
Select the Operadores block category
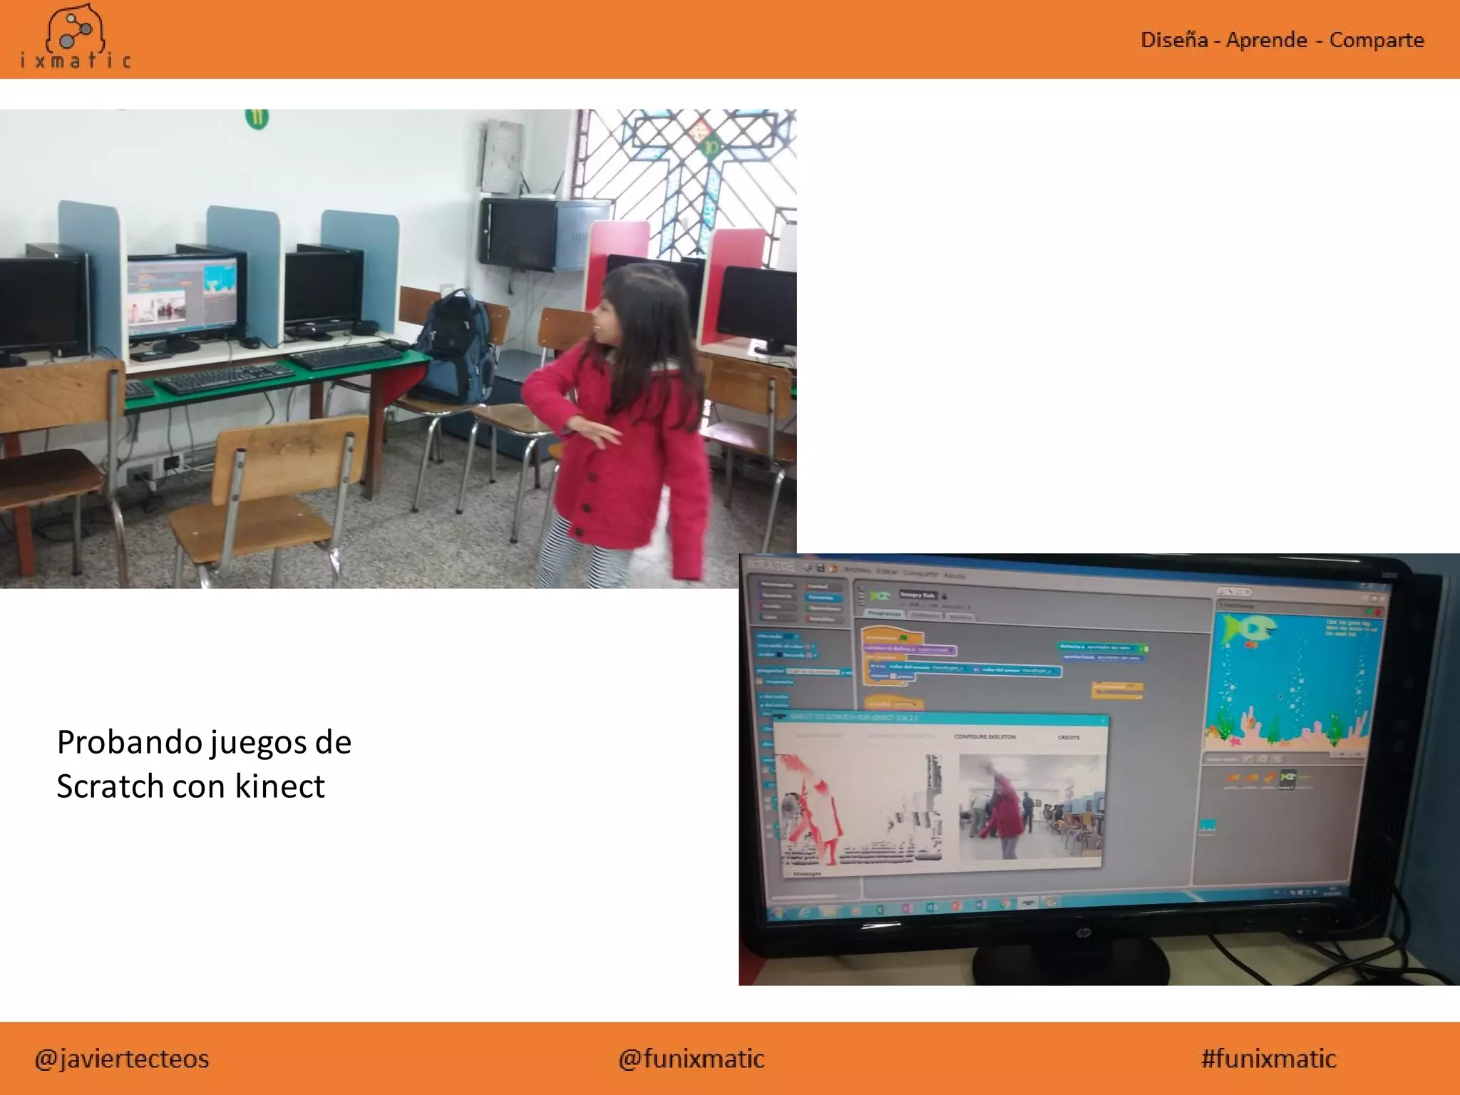click(x=823, y=608)
